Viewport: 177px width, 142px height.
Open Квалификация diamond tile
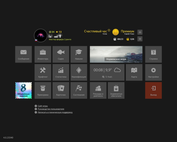(x=79, y=72)
